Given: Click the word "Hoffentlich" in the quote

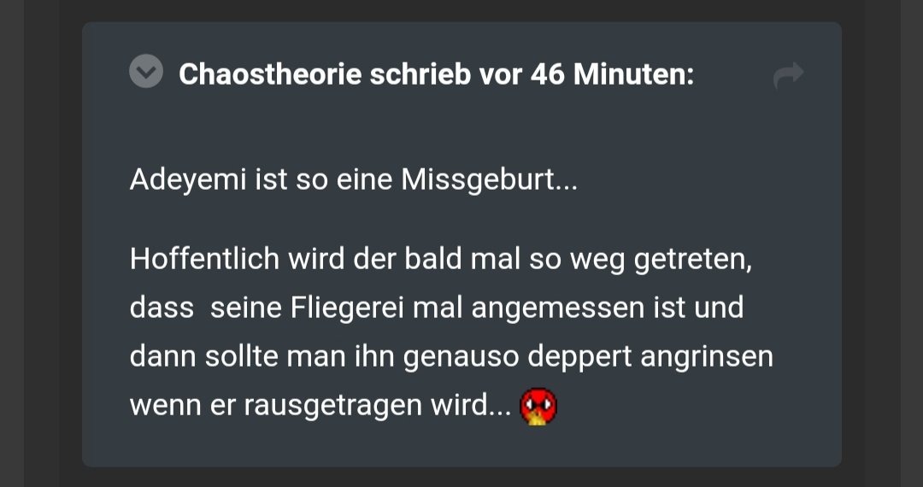Looking at the screenshot, I should [204, 260].
